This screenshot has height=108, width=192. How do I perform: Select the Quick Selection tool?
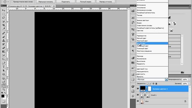click(4, 21)
